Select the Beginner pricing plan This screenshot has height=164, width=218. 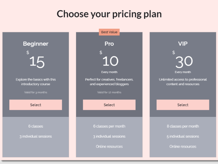click(36, 105)
